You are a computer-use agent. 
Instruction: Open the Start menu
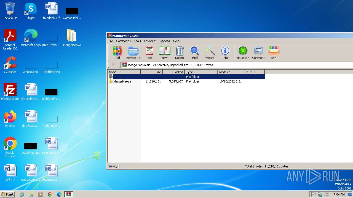[x=7, y=194]
